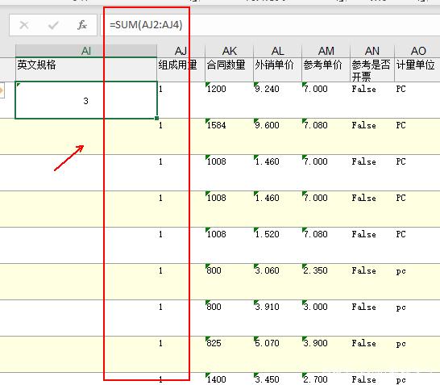Click header cell 计量单位
This screenshot has width=440, height=385.
pyautogui.click(x=417, y=69)
